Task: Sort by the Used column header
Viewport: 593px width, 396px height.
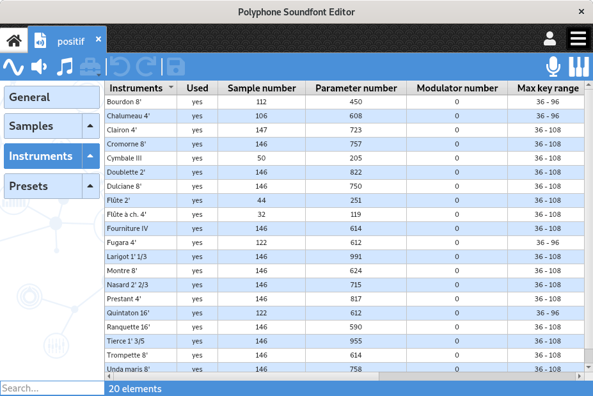Action: (198, 88)
